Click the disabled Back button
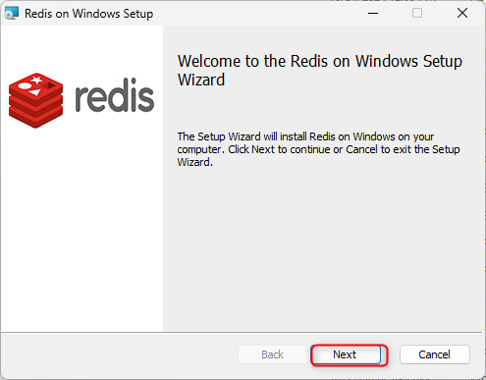This screenshot has width=486, height=380. (x=272, y=354)
